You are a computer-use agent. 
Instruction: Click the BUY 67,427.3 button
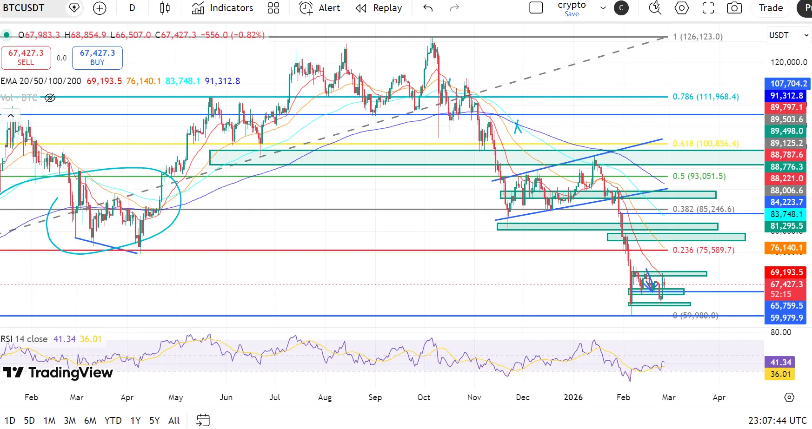(x=97, y=58)
